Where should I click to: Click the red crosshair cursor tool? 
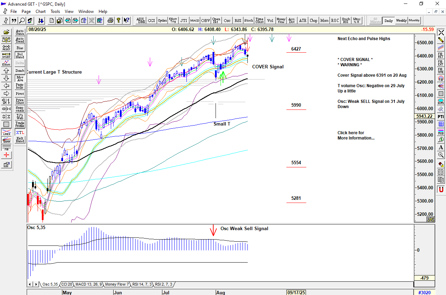coord(6,155)
